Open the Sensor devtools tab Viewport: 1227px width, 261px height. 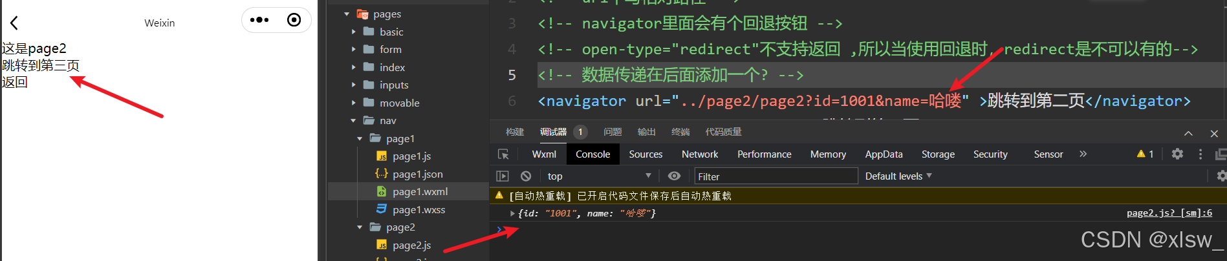click(1048, 154)
